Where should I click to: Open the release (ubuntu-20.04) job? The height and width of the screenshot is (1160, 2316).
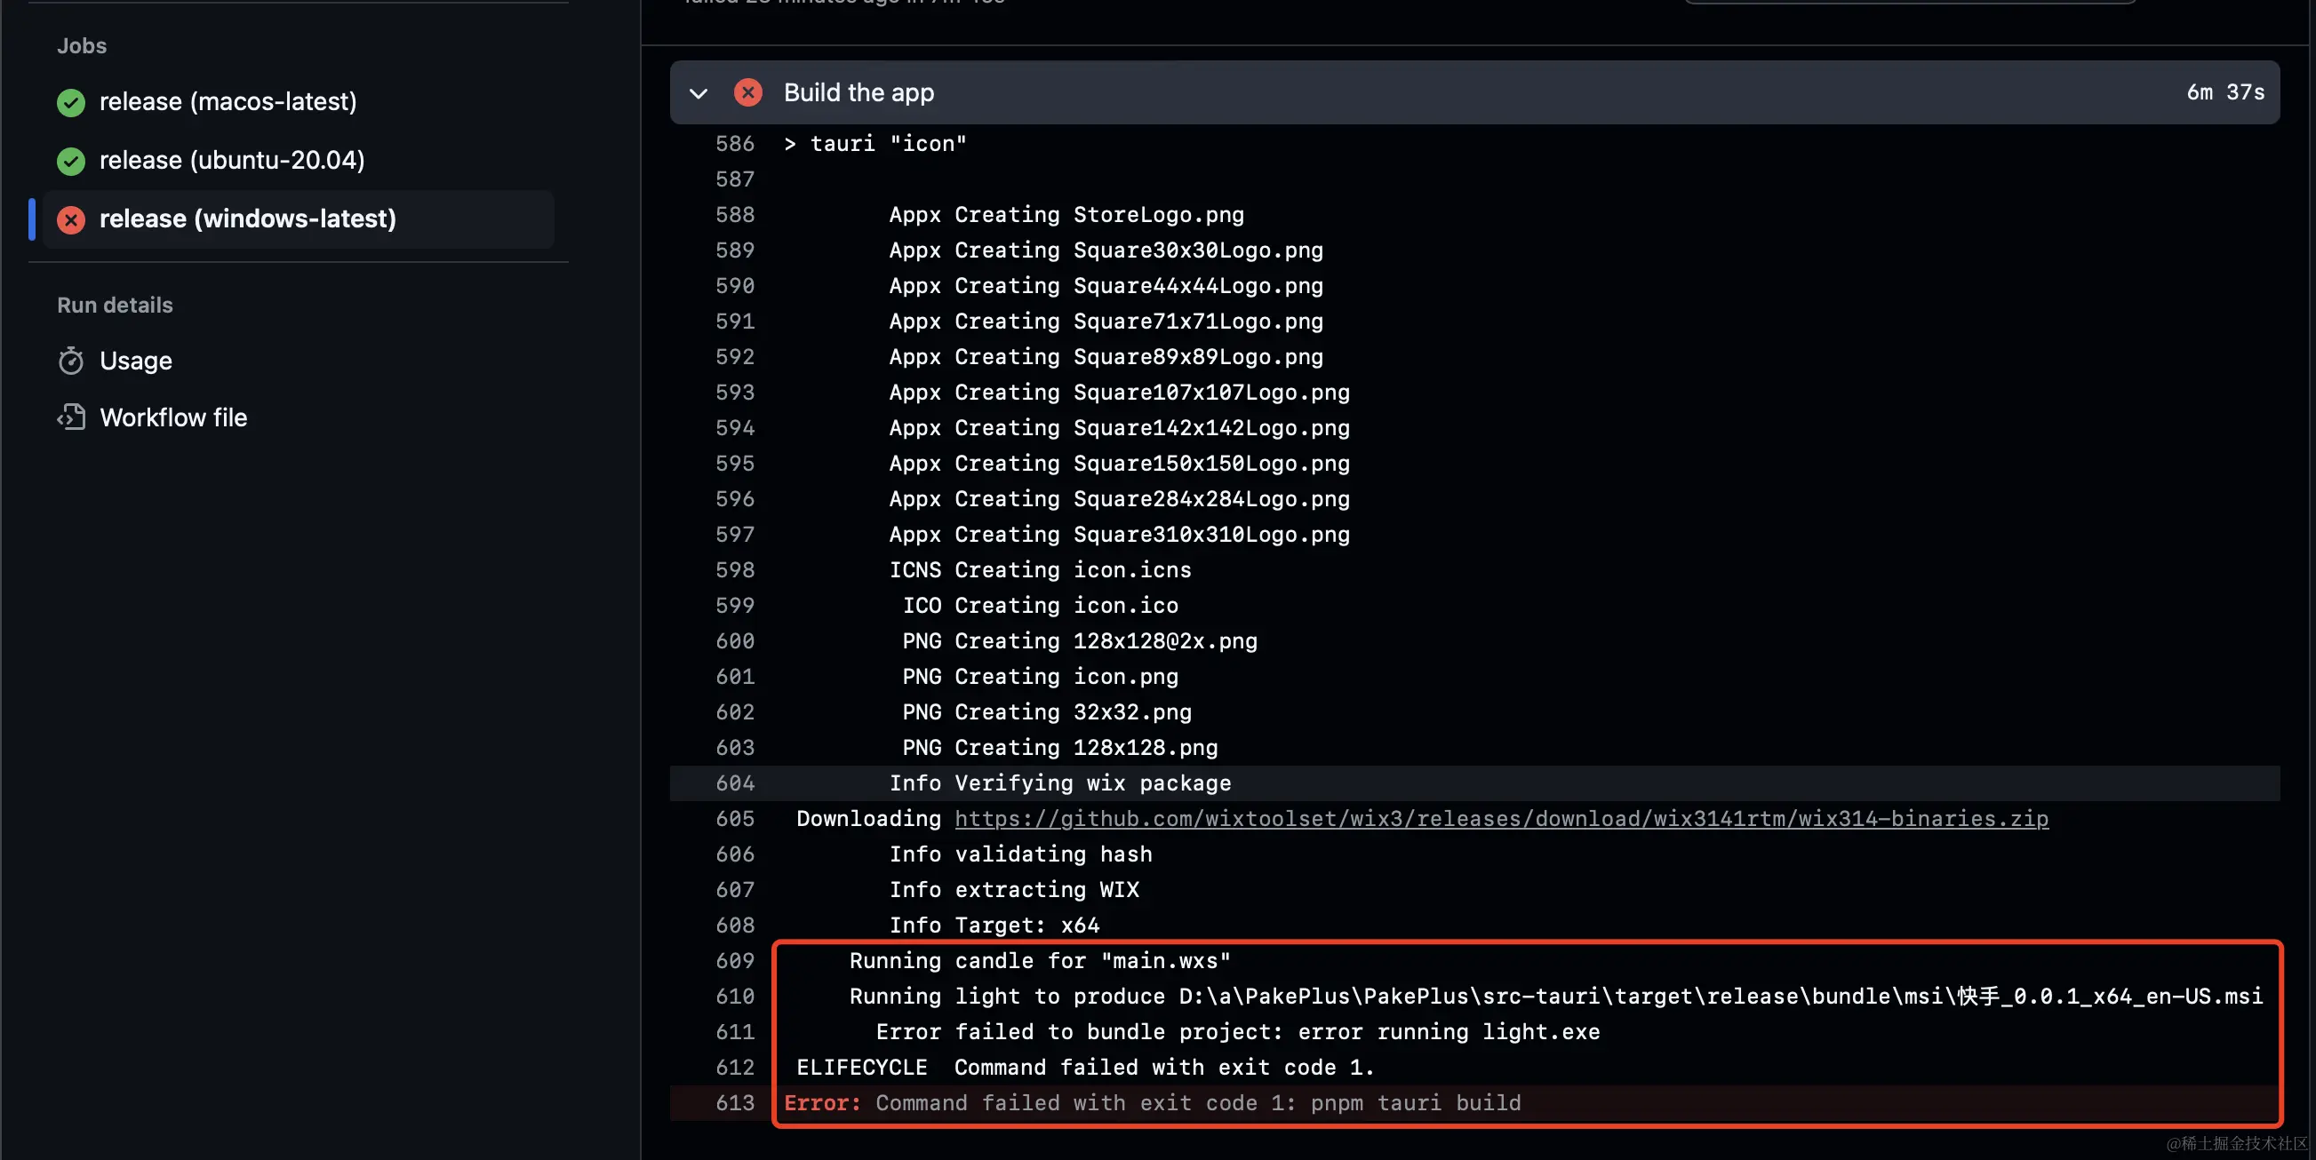232,160
